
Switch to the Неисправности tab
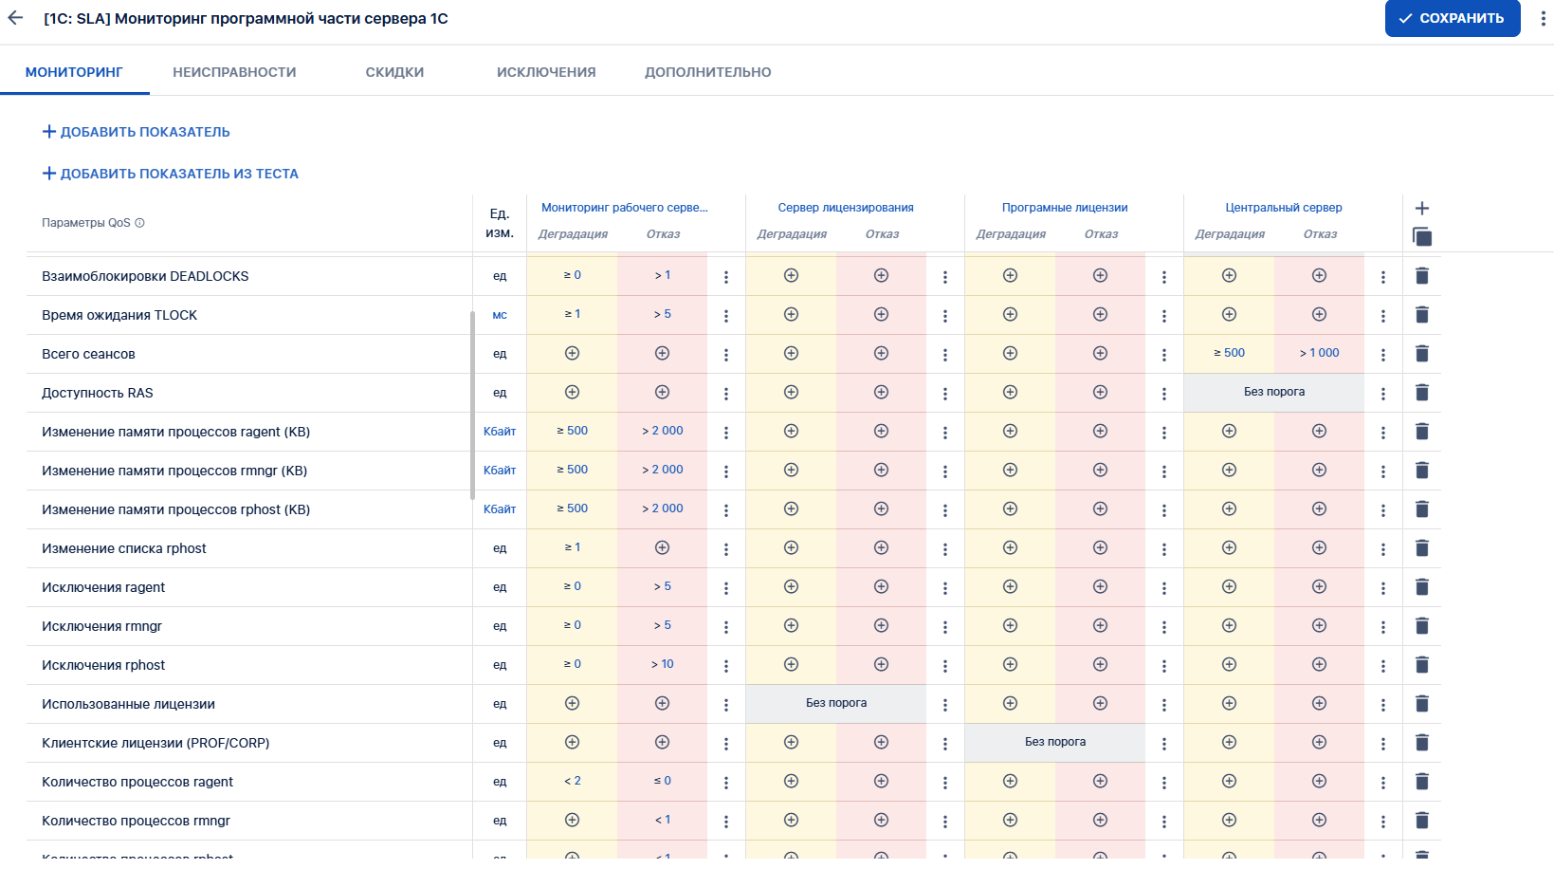pos(234,72)
